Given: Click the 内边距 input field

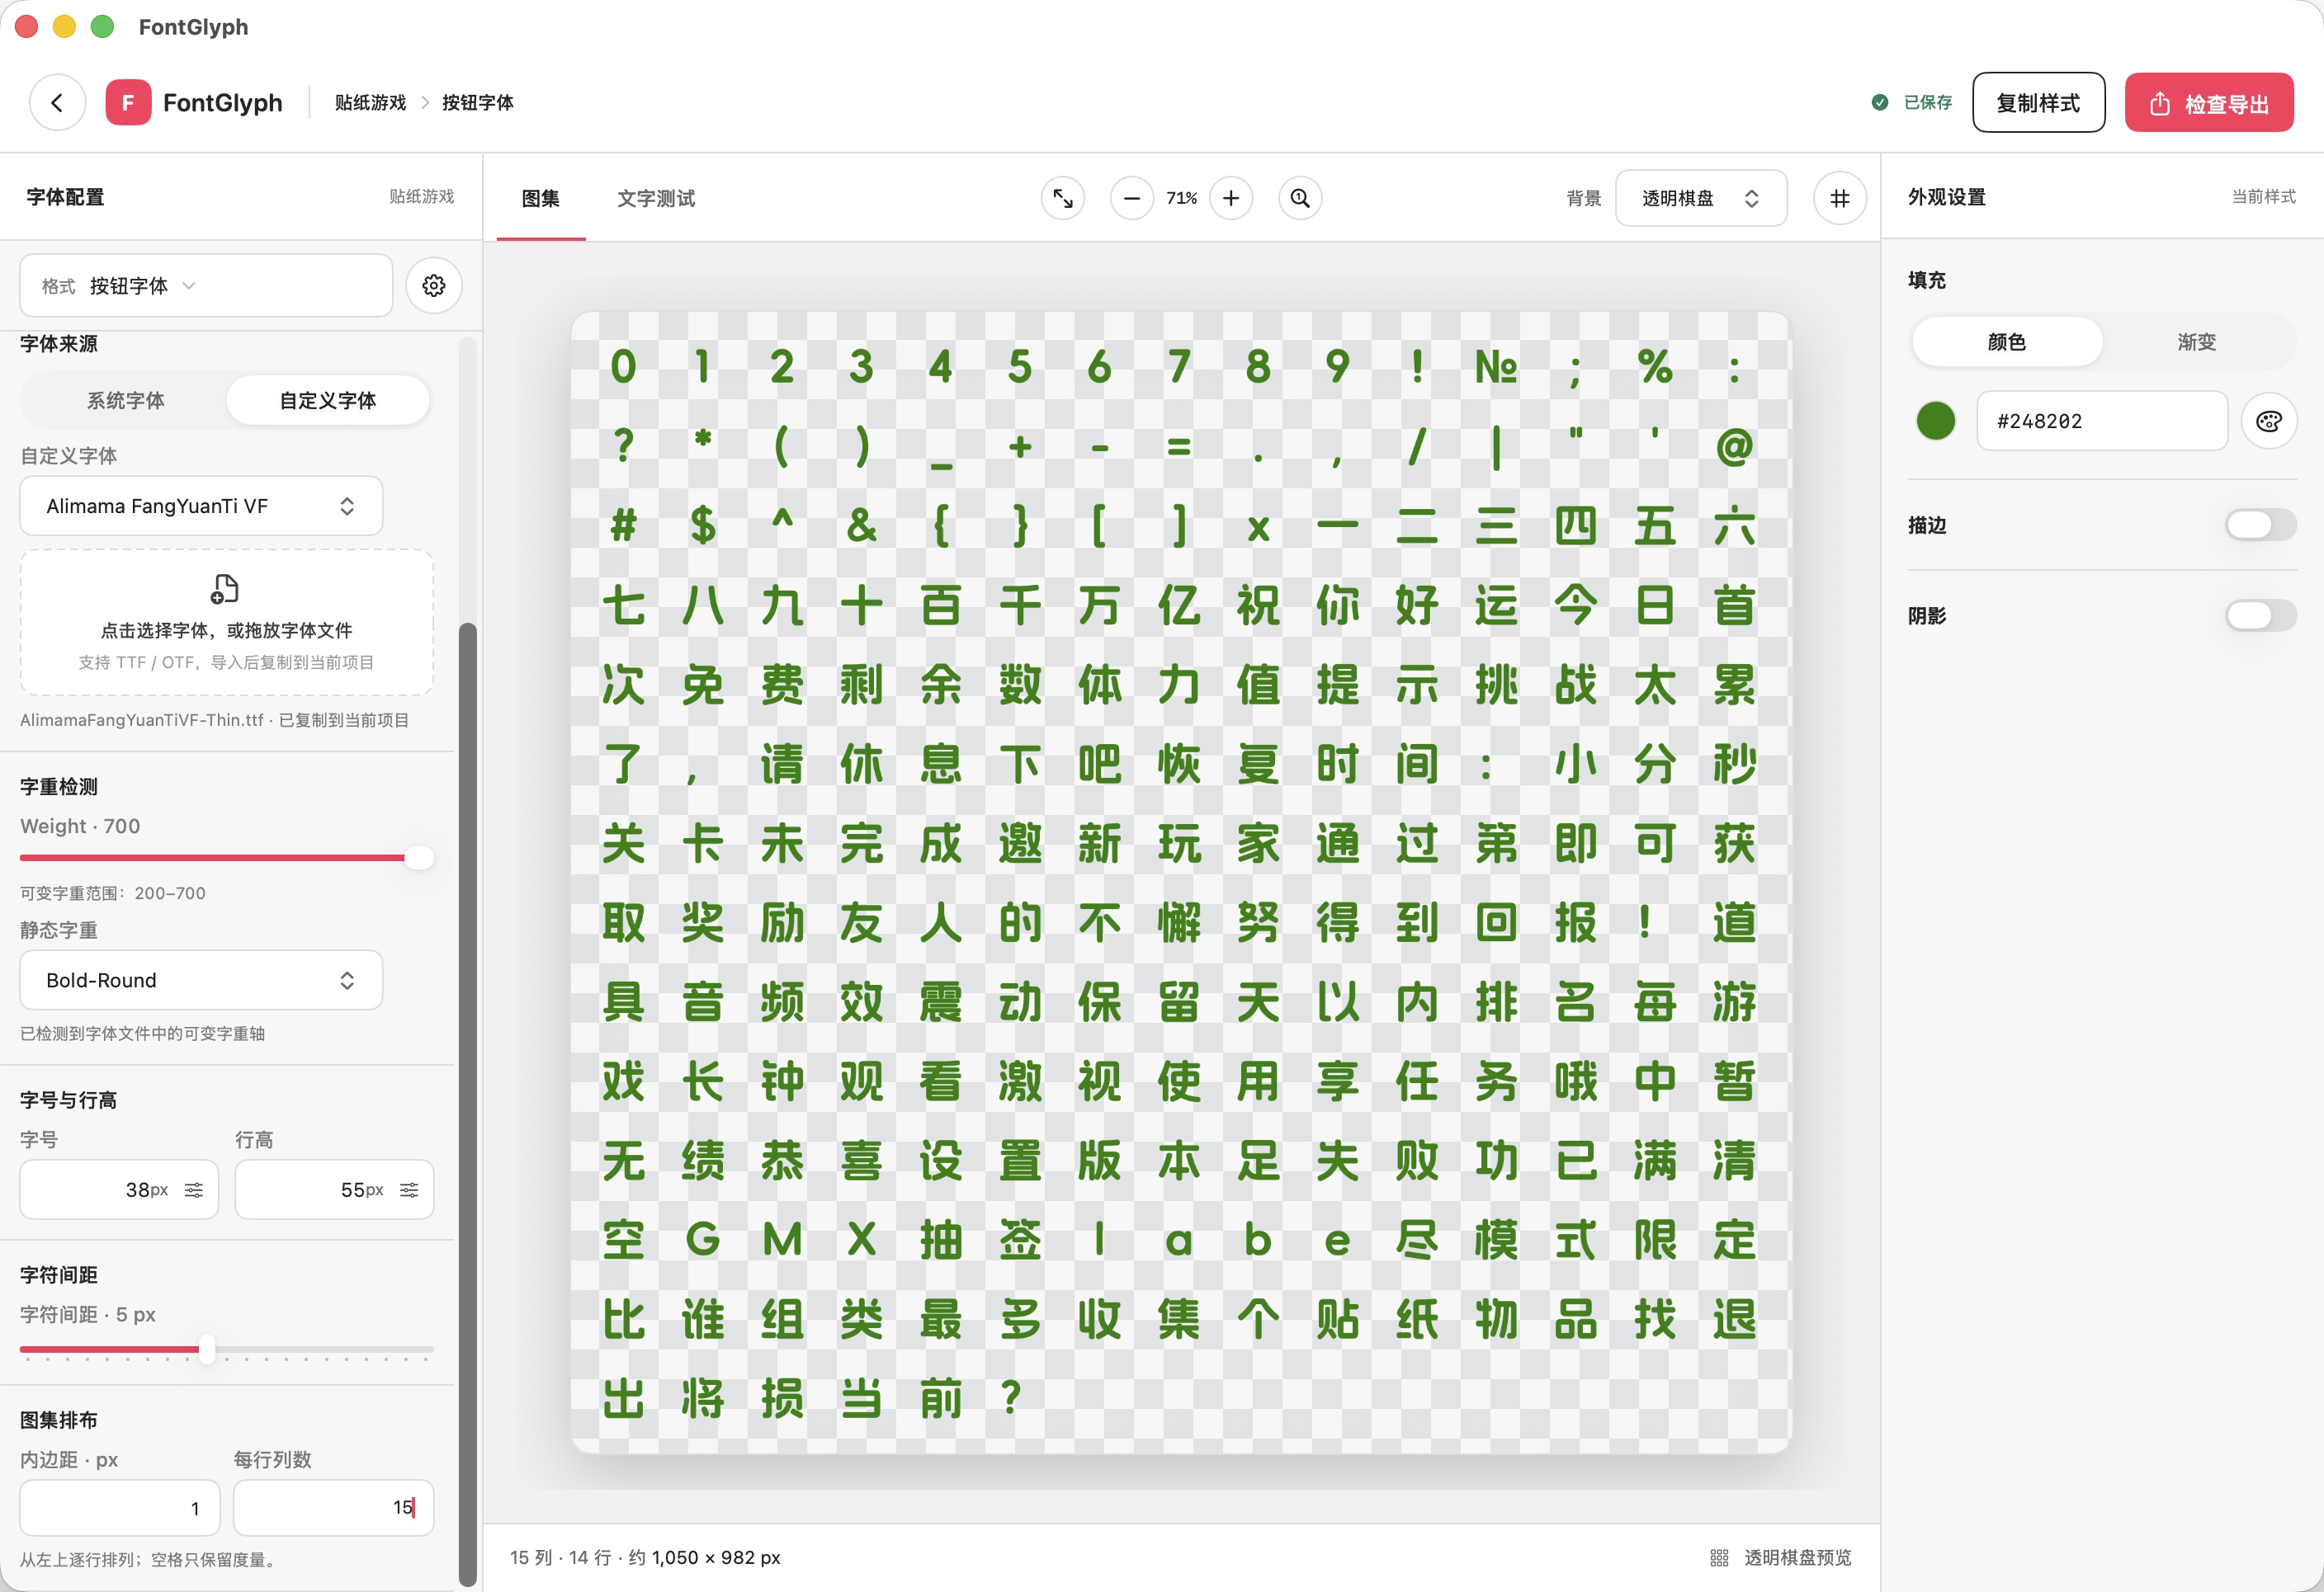Looking at the screenshot, I should pos(119,1507).
